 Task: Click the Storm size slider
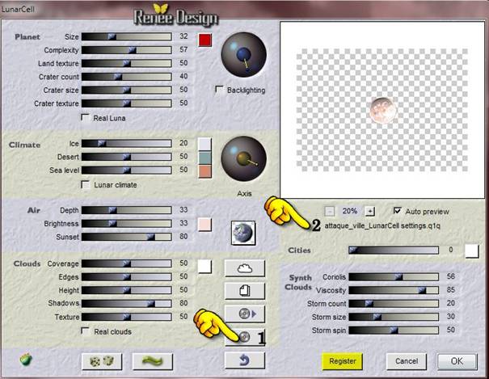394,317
